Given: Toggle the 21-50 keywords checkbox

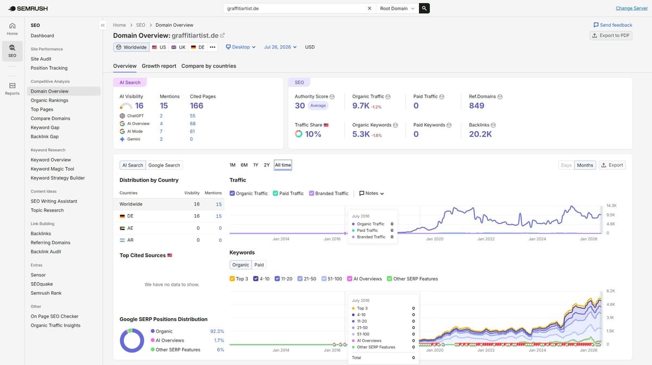Looking at the screenshot, I should [x=300, y=279].
